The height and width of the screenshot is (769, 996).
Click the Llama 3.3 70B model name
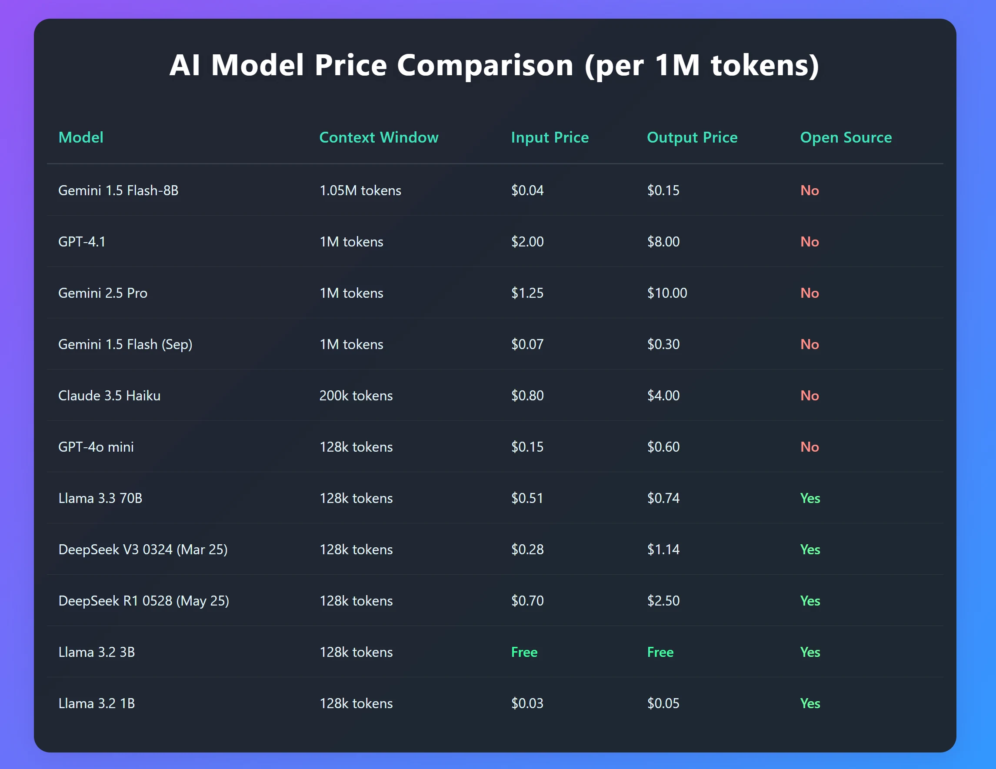coord(100,498)
